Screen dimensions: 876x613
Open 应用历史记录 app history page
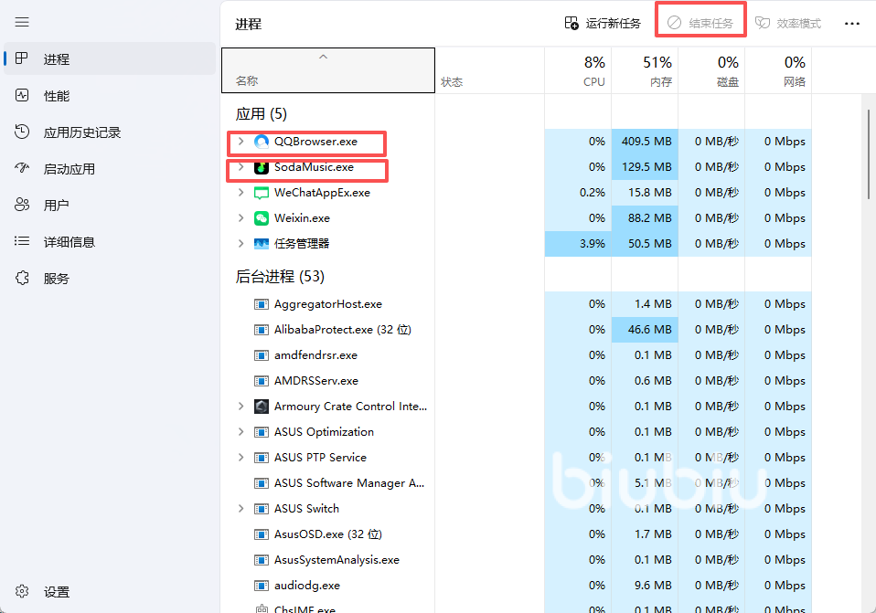pyautogui.click(x=81, y=132)
